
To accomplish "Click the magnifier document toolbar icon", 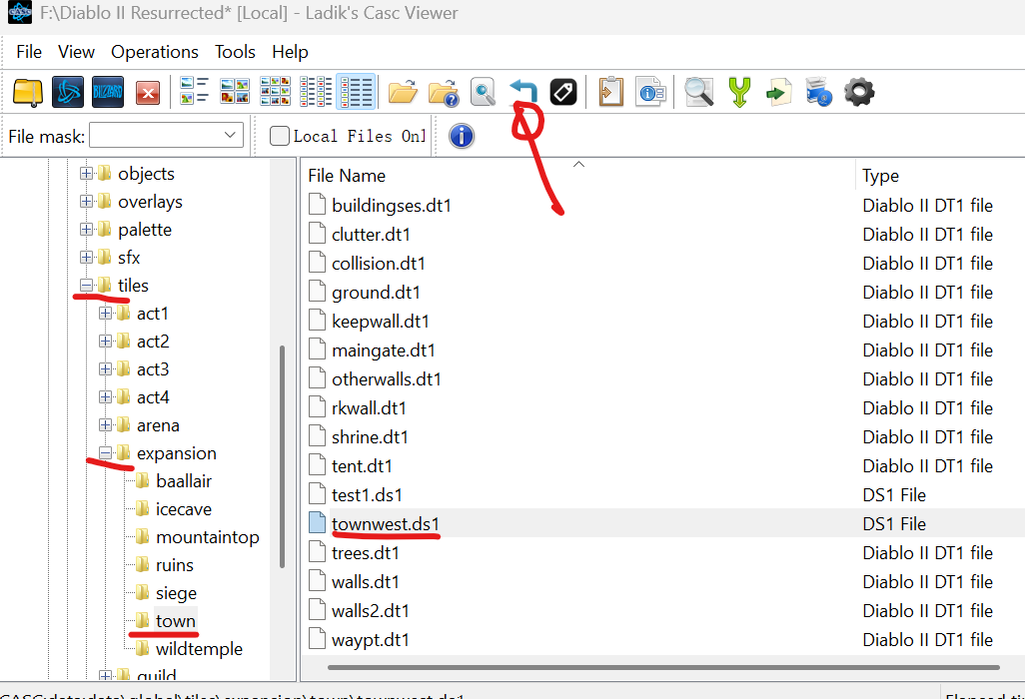I will click(484, 92).
